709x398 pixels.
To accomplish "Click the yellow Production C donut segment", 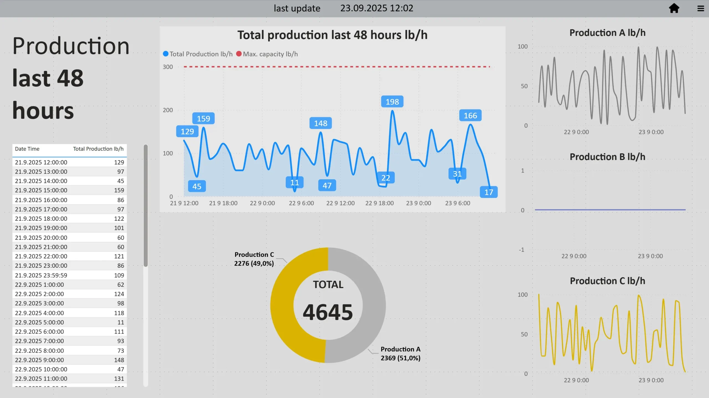I will coord(282,306).
